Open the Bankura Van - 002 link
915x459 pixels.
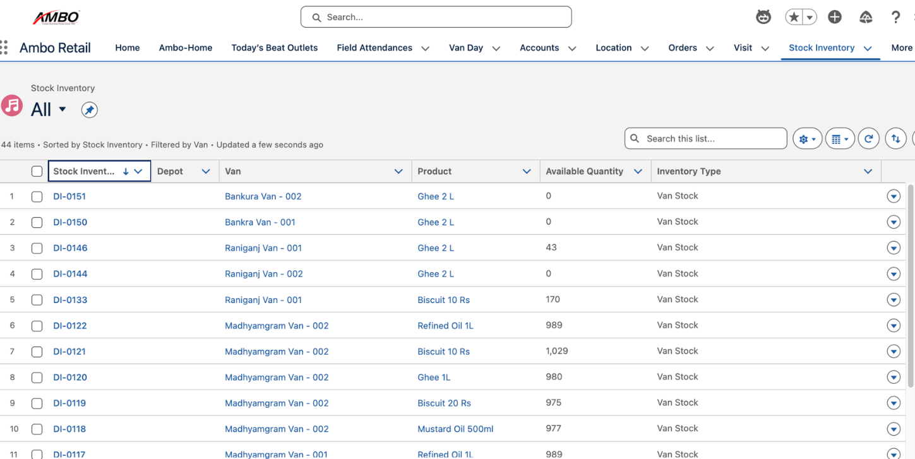click(263, 196)
